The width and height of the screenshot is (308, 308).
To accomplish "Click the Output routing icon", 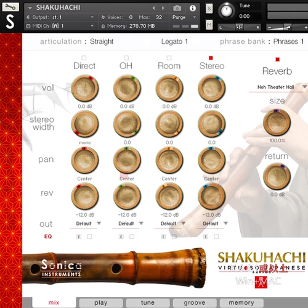I will tap(28, 17).
